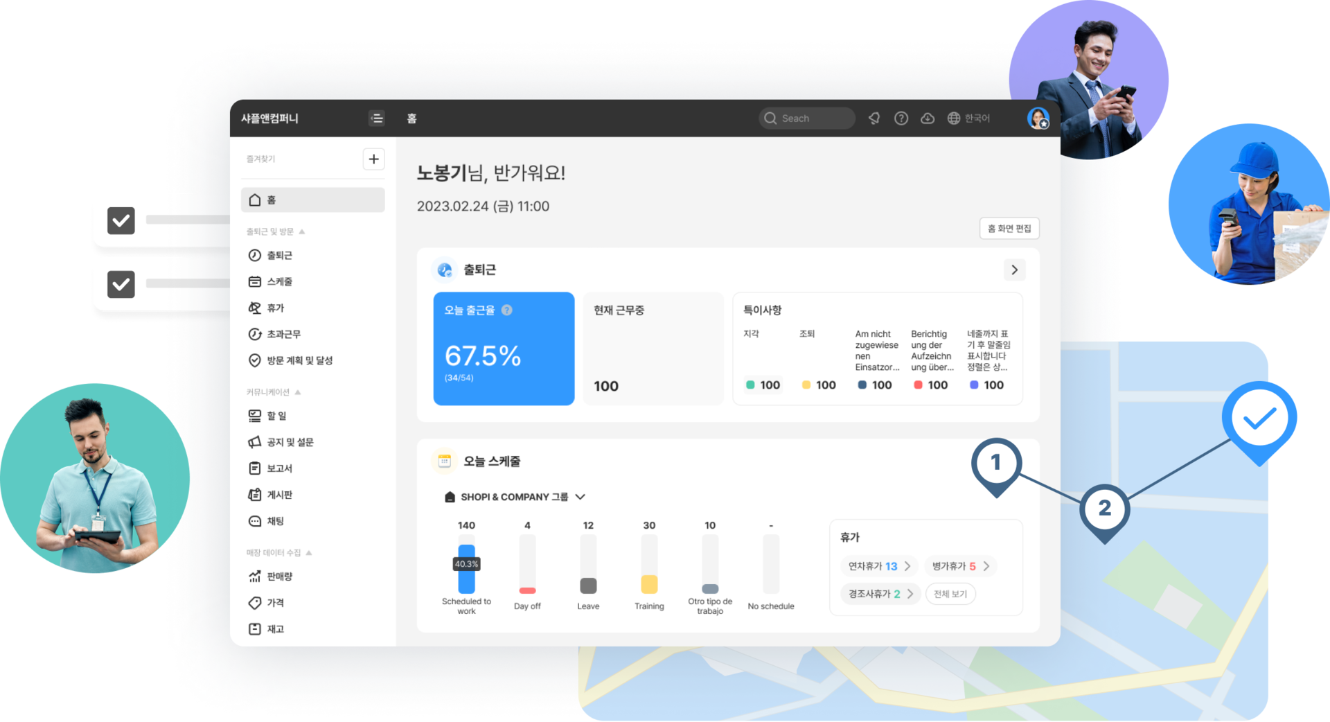Click the 홈 화면 편집 button
The image size is (1330, 722).
point(1009,229)
